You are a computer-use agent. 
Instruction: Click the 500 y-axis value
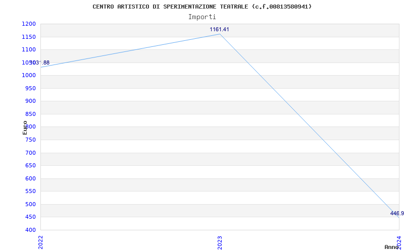coord(30,204)
